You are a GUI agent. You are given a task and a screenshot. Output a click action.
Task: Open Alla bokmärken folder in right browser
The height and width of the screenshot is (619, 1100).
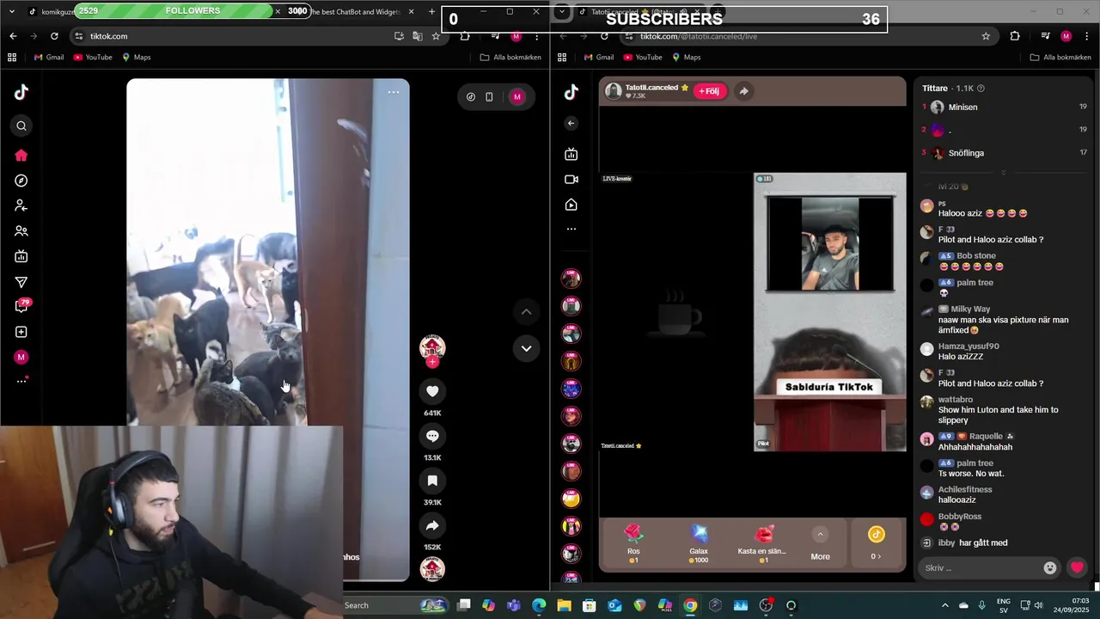click(1060, 58)
